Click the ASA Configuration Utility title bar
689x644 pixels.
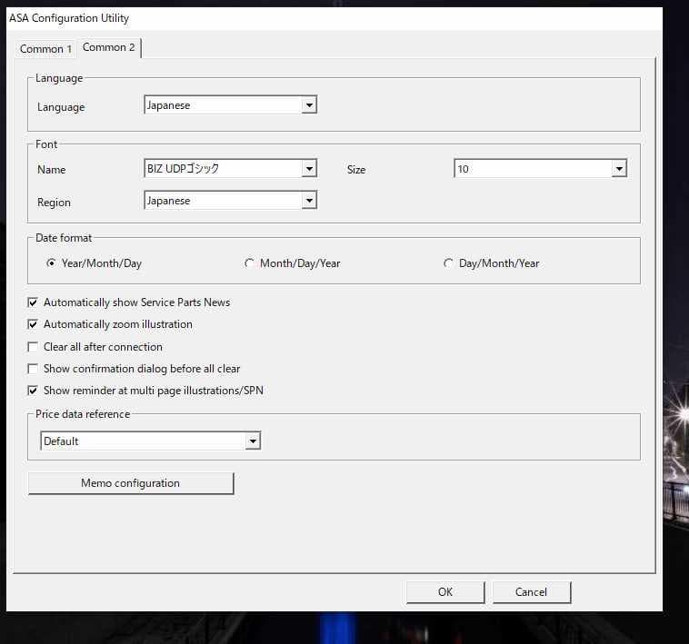[273, 18]
